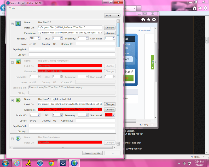Click the World Adventures pack icon

click(18, 62)
